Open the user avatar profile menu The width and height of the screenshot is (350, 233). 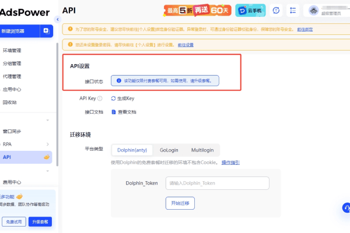pyautogui.click(x=314, y=10)
